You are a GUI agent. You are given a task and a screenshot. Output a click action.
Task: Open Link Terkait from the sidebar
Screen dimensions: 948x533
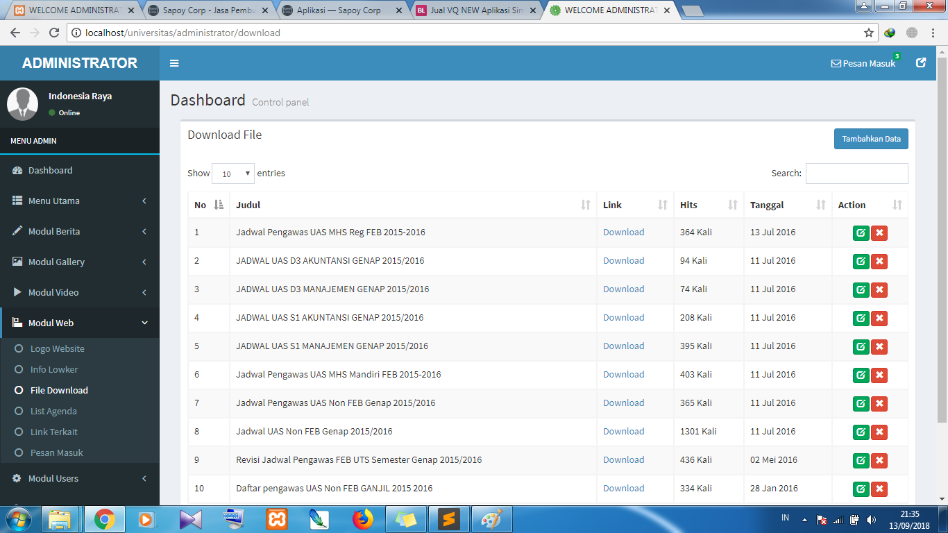click(80, 432)
